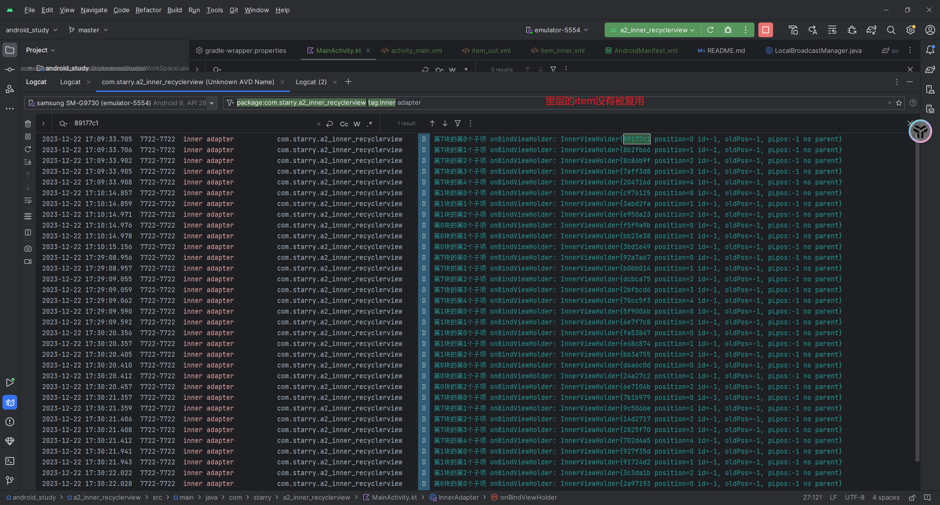Viewport: 940px width, 505px height.
Task: Open the Gradle tool window
Action: [x=930, y=69]
